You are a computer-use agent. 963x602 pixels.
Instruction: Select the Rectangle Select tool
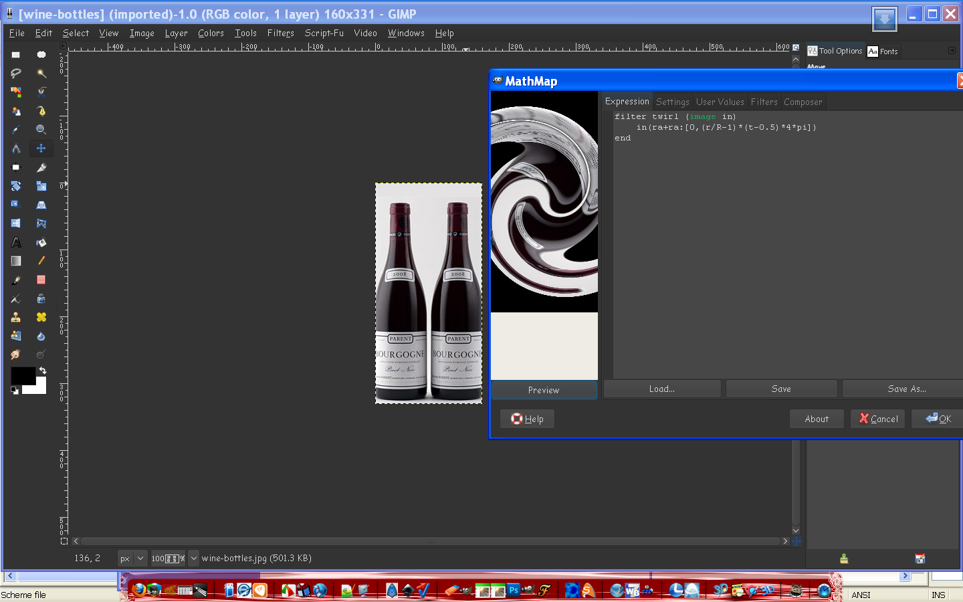pos(16,55)
